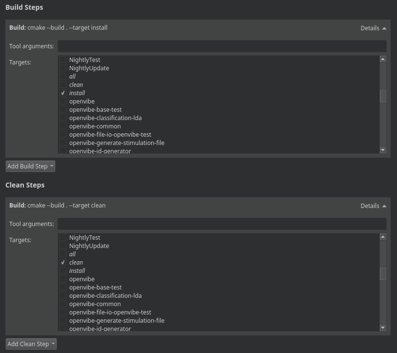Enable the all target in Build Steps

(63, 77)
